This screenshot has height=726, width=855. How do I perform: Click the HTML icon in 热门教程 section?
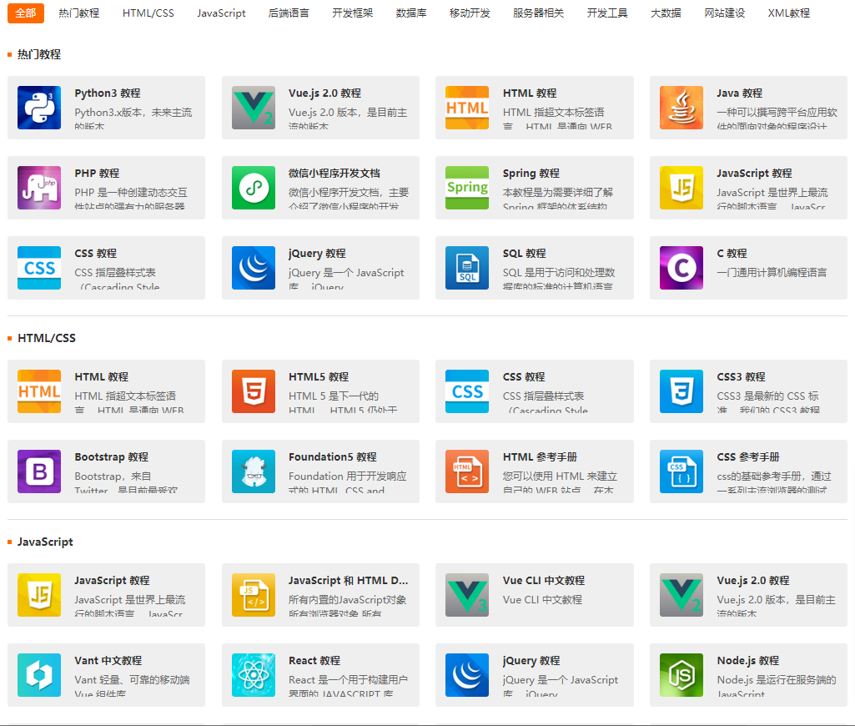[x=467, y=108]
